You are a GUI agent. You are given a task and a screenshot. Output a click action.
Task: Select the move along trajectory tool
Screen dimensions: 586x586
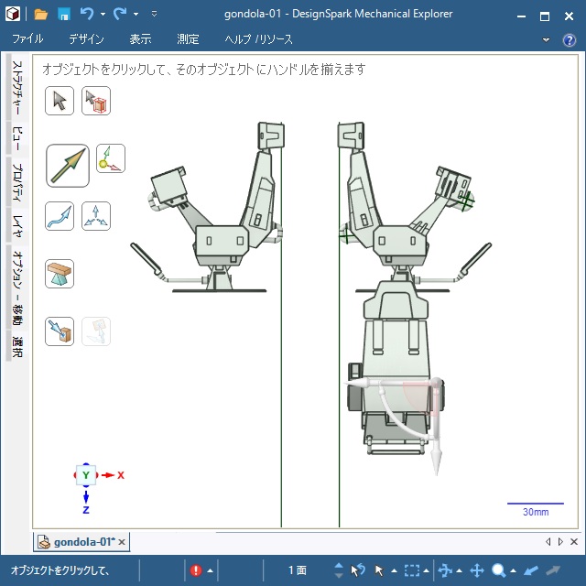pyautogui.click(x=60, y=216)
